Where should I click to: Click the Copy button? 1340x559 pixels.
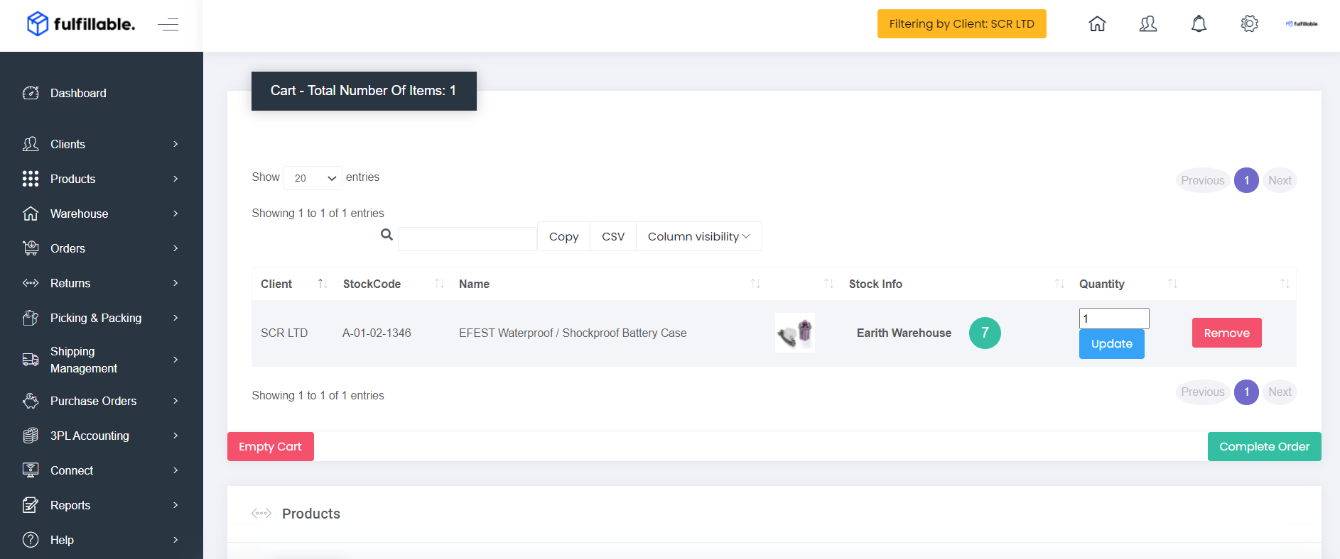tap(563, 236)
